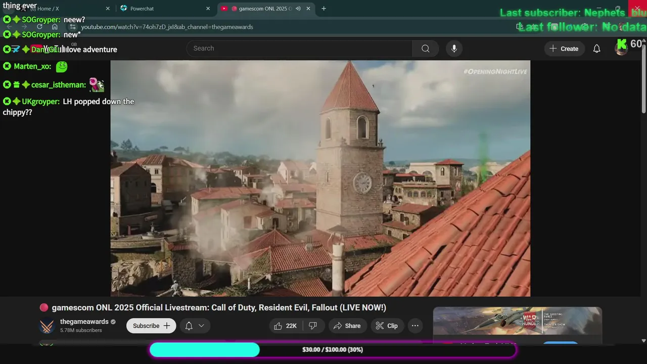647x364 pixels.
Task: Dislike the livestream video
Action: [x=313, y=326]
